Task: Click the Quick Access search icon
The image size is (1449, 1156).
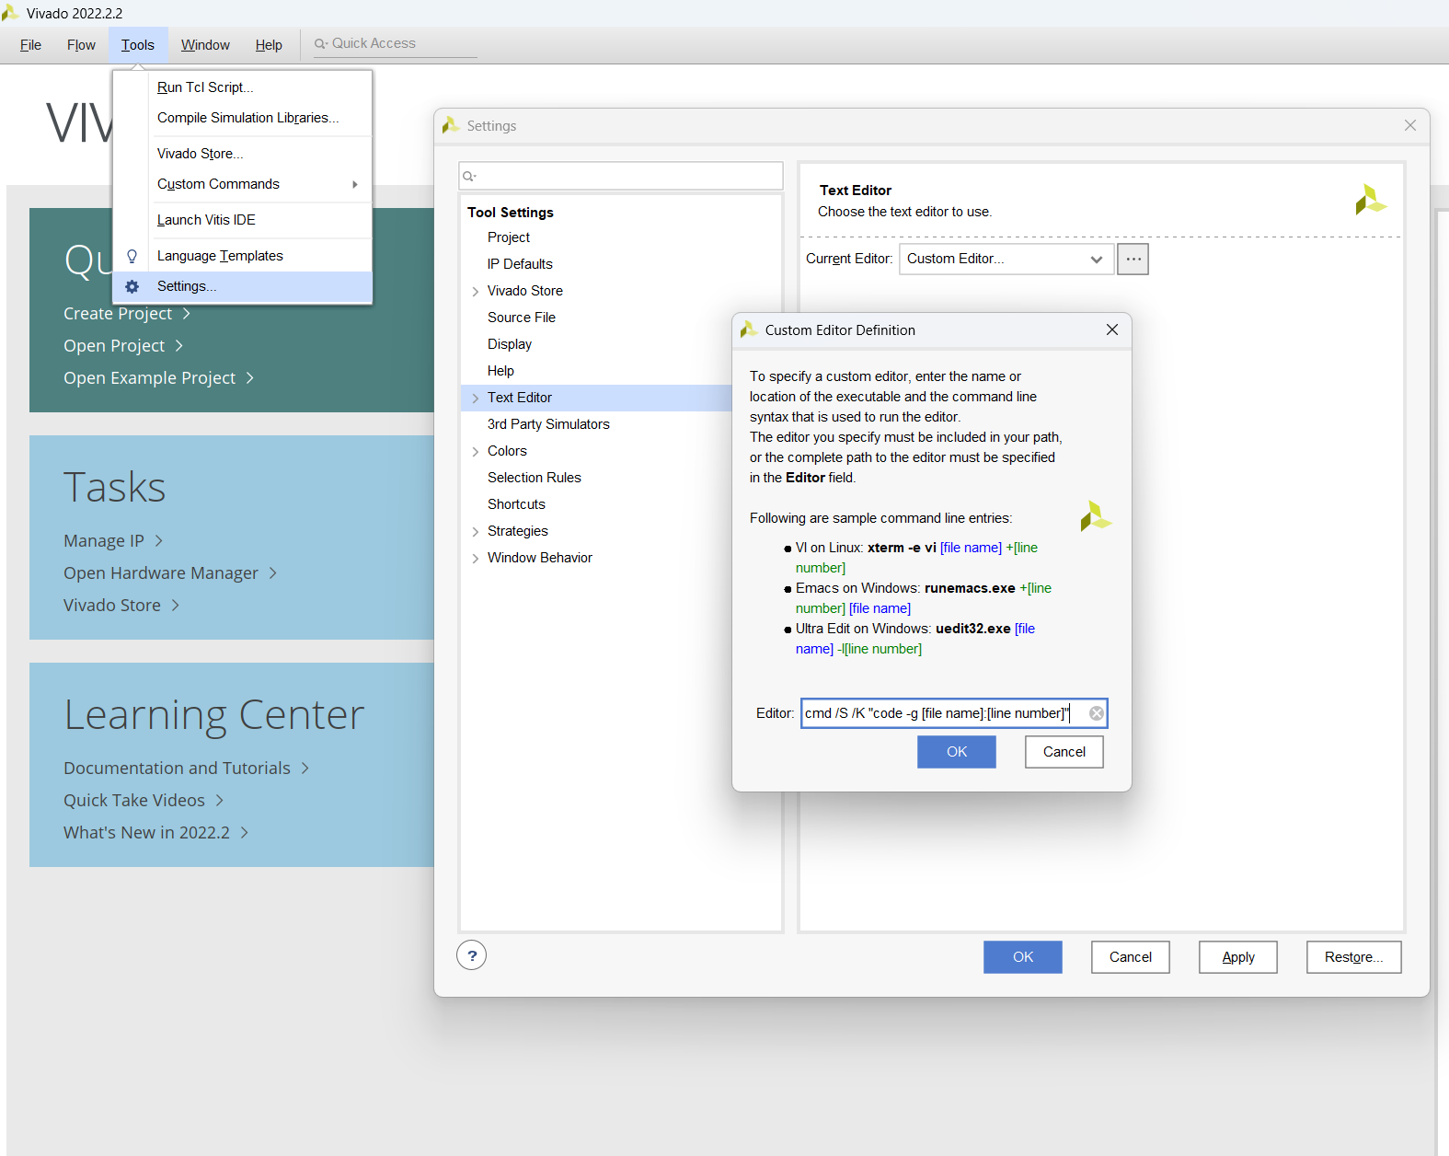Action: pyautogui.click(x=321, y=43)
